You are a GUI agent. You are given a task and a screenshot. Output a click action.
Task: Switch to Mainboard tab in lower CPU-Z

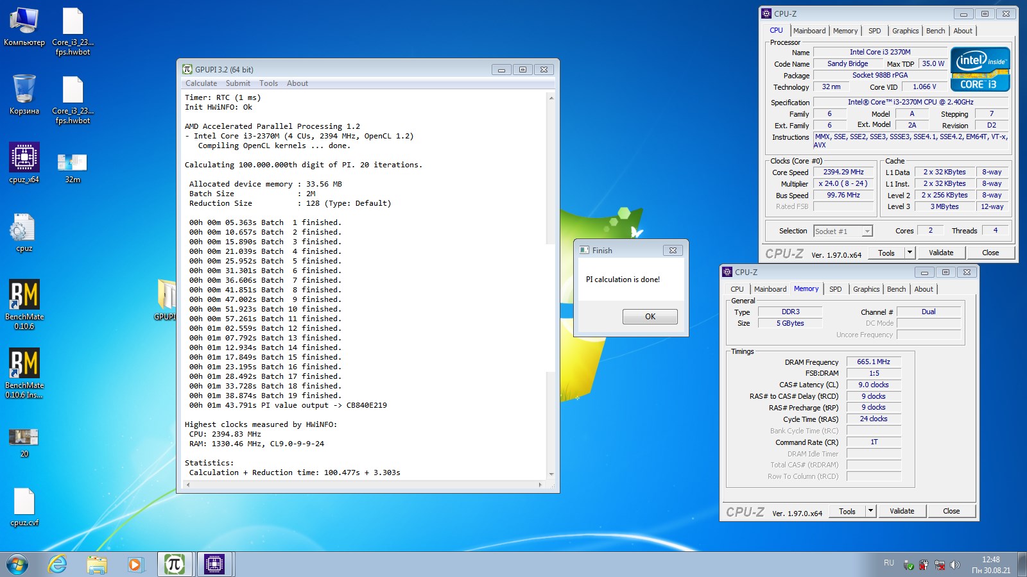pos(770,289)
